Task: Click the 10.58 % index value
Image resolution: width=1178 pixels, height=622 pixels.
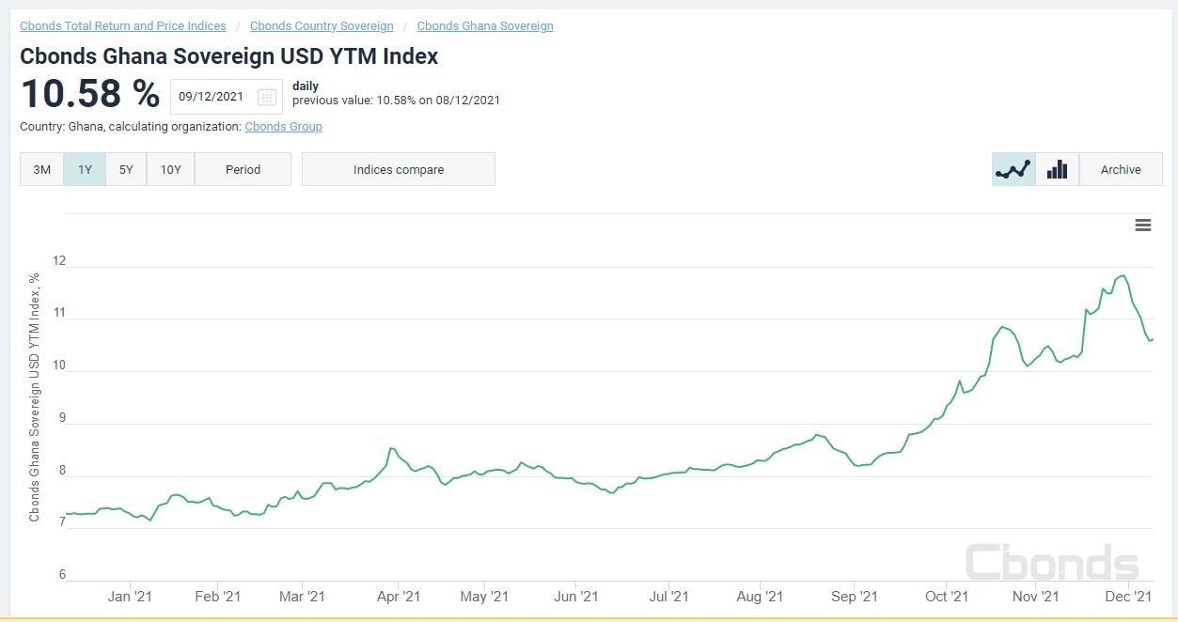Action: pyautogui.click(x=90, y=94)
